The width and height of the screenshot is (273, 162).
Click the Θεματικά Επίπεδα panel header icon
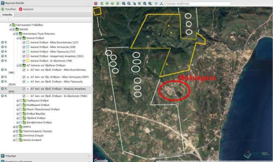point(3,3)
